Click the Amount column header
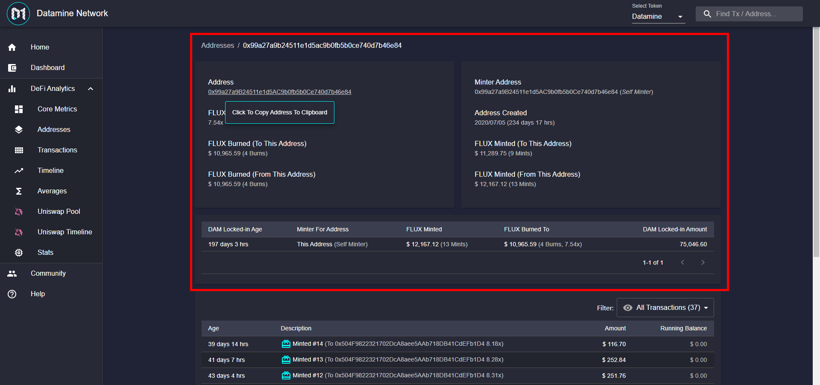This screenshot has width=820, height=385. (615, 329)
